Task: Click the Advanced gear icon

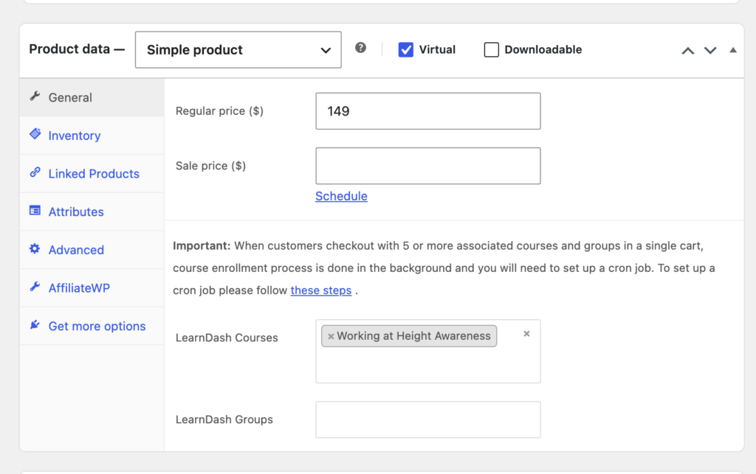Action: (x=35, y=248)
